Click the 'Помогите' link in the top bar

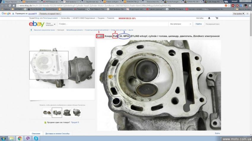111,18
